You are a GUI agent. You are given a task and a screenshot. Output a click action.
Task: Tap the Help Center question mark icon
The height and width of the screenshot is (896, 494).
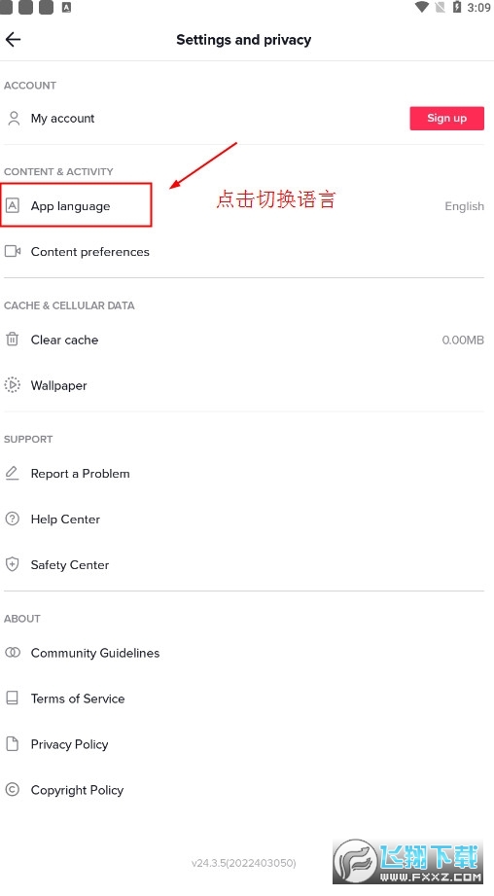click(x=12, y=519)
